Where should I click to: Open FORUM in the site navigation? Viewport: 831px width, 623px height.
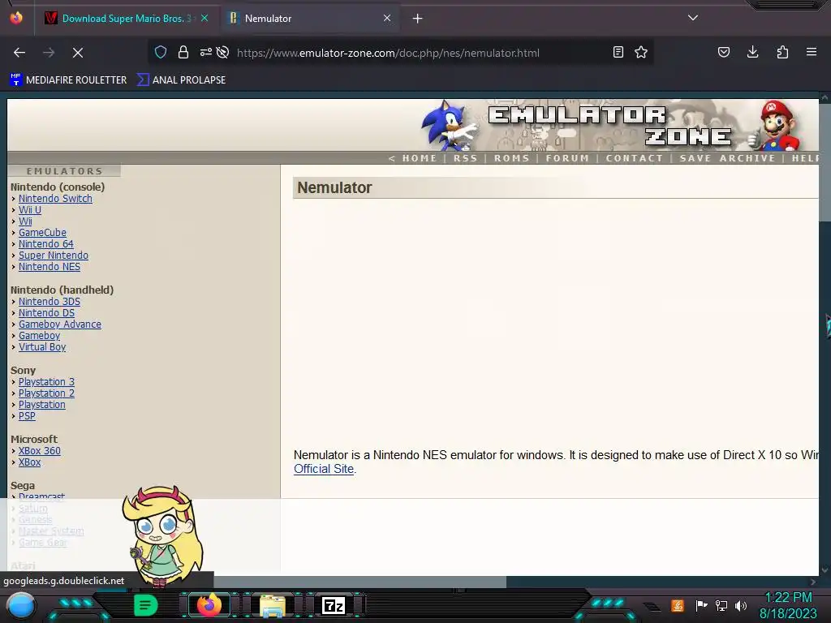[x=567, y=158]
